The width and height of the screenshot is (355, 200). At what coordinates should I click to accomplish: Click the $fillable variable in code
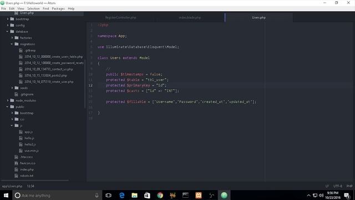pyautogui.click(x=136, y=102)
